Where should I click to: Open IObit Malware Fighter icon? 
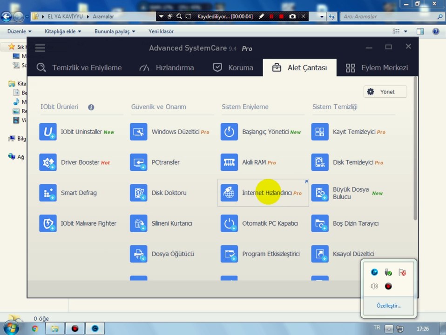[x=48, y=223]
